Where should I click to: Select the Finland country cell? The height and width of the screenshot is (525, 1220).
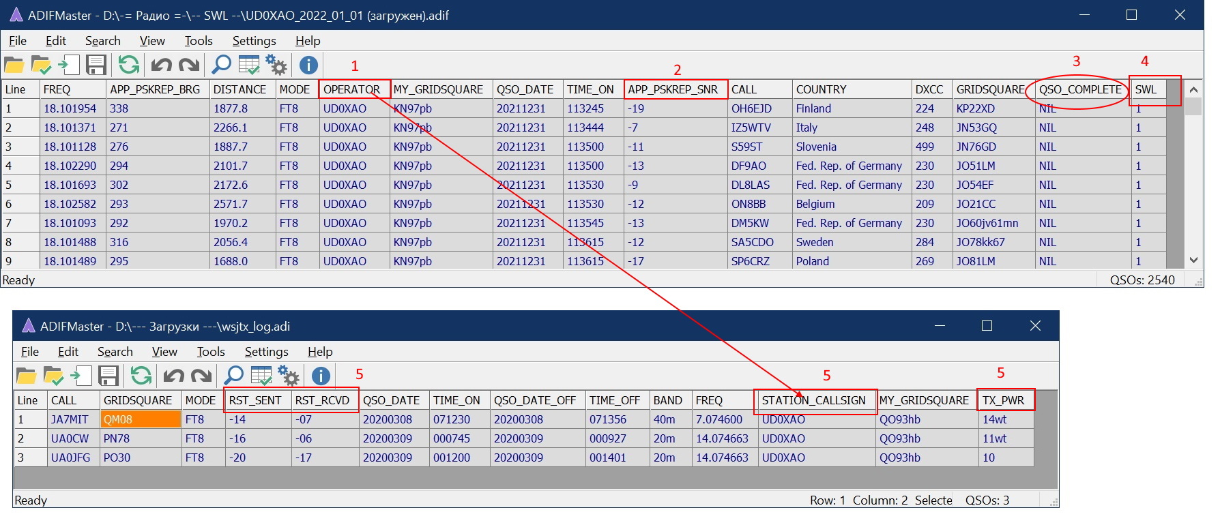(x=852, y=108)
